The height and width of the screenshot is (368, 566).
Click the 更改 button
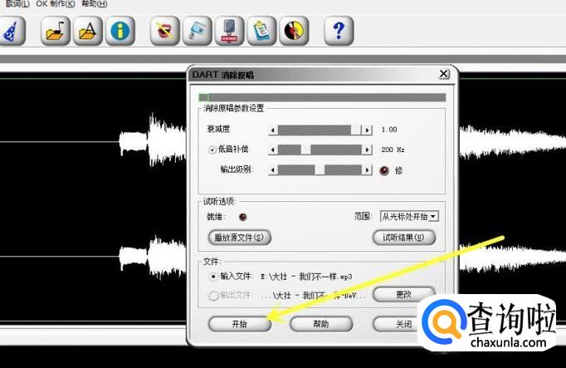coord(403,294)
